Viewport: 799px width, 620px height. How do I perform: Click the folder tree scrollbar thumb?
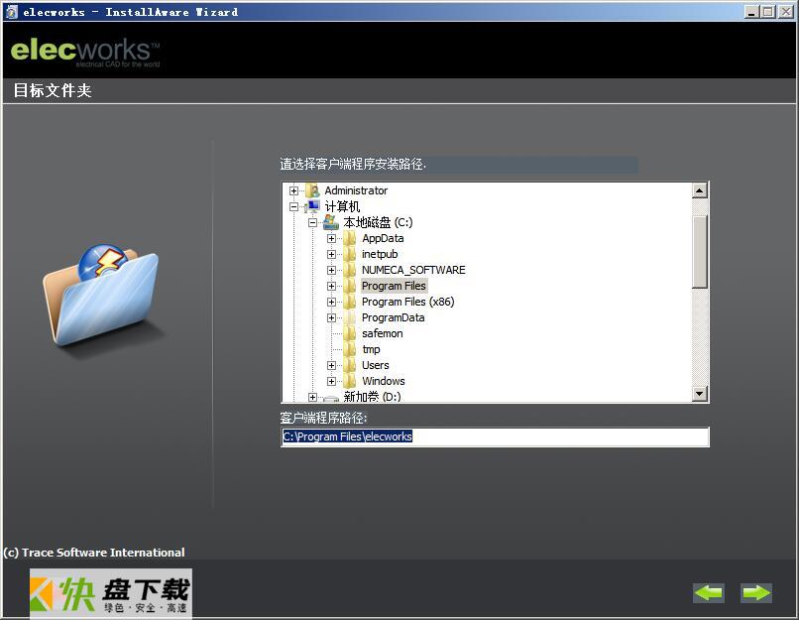[x=700, y=251]
